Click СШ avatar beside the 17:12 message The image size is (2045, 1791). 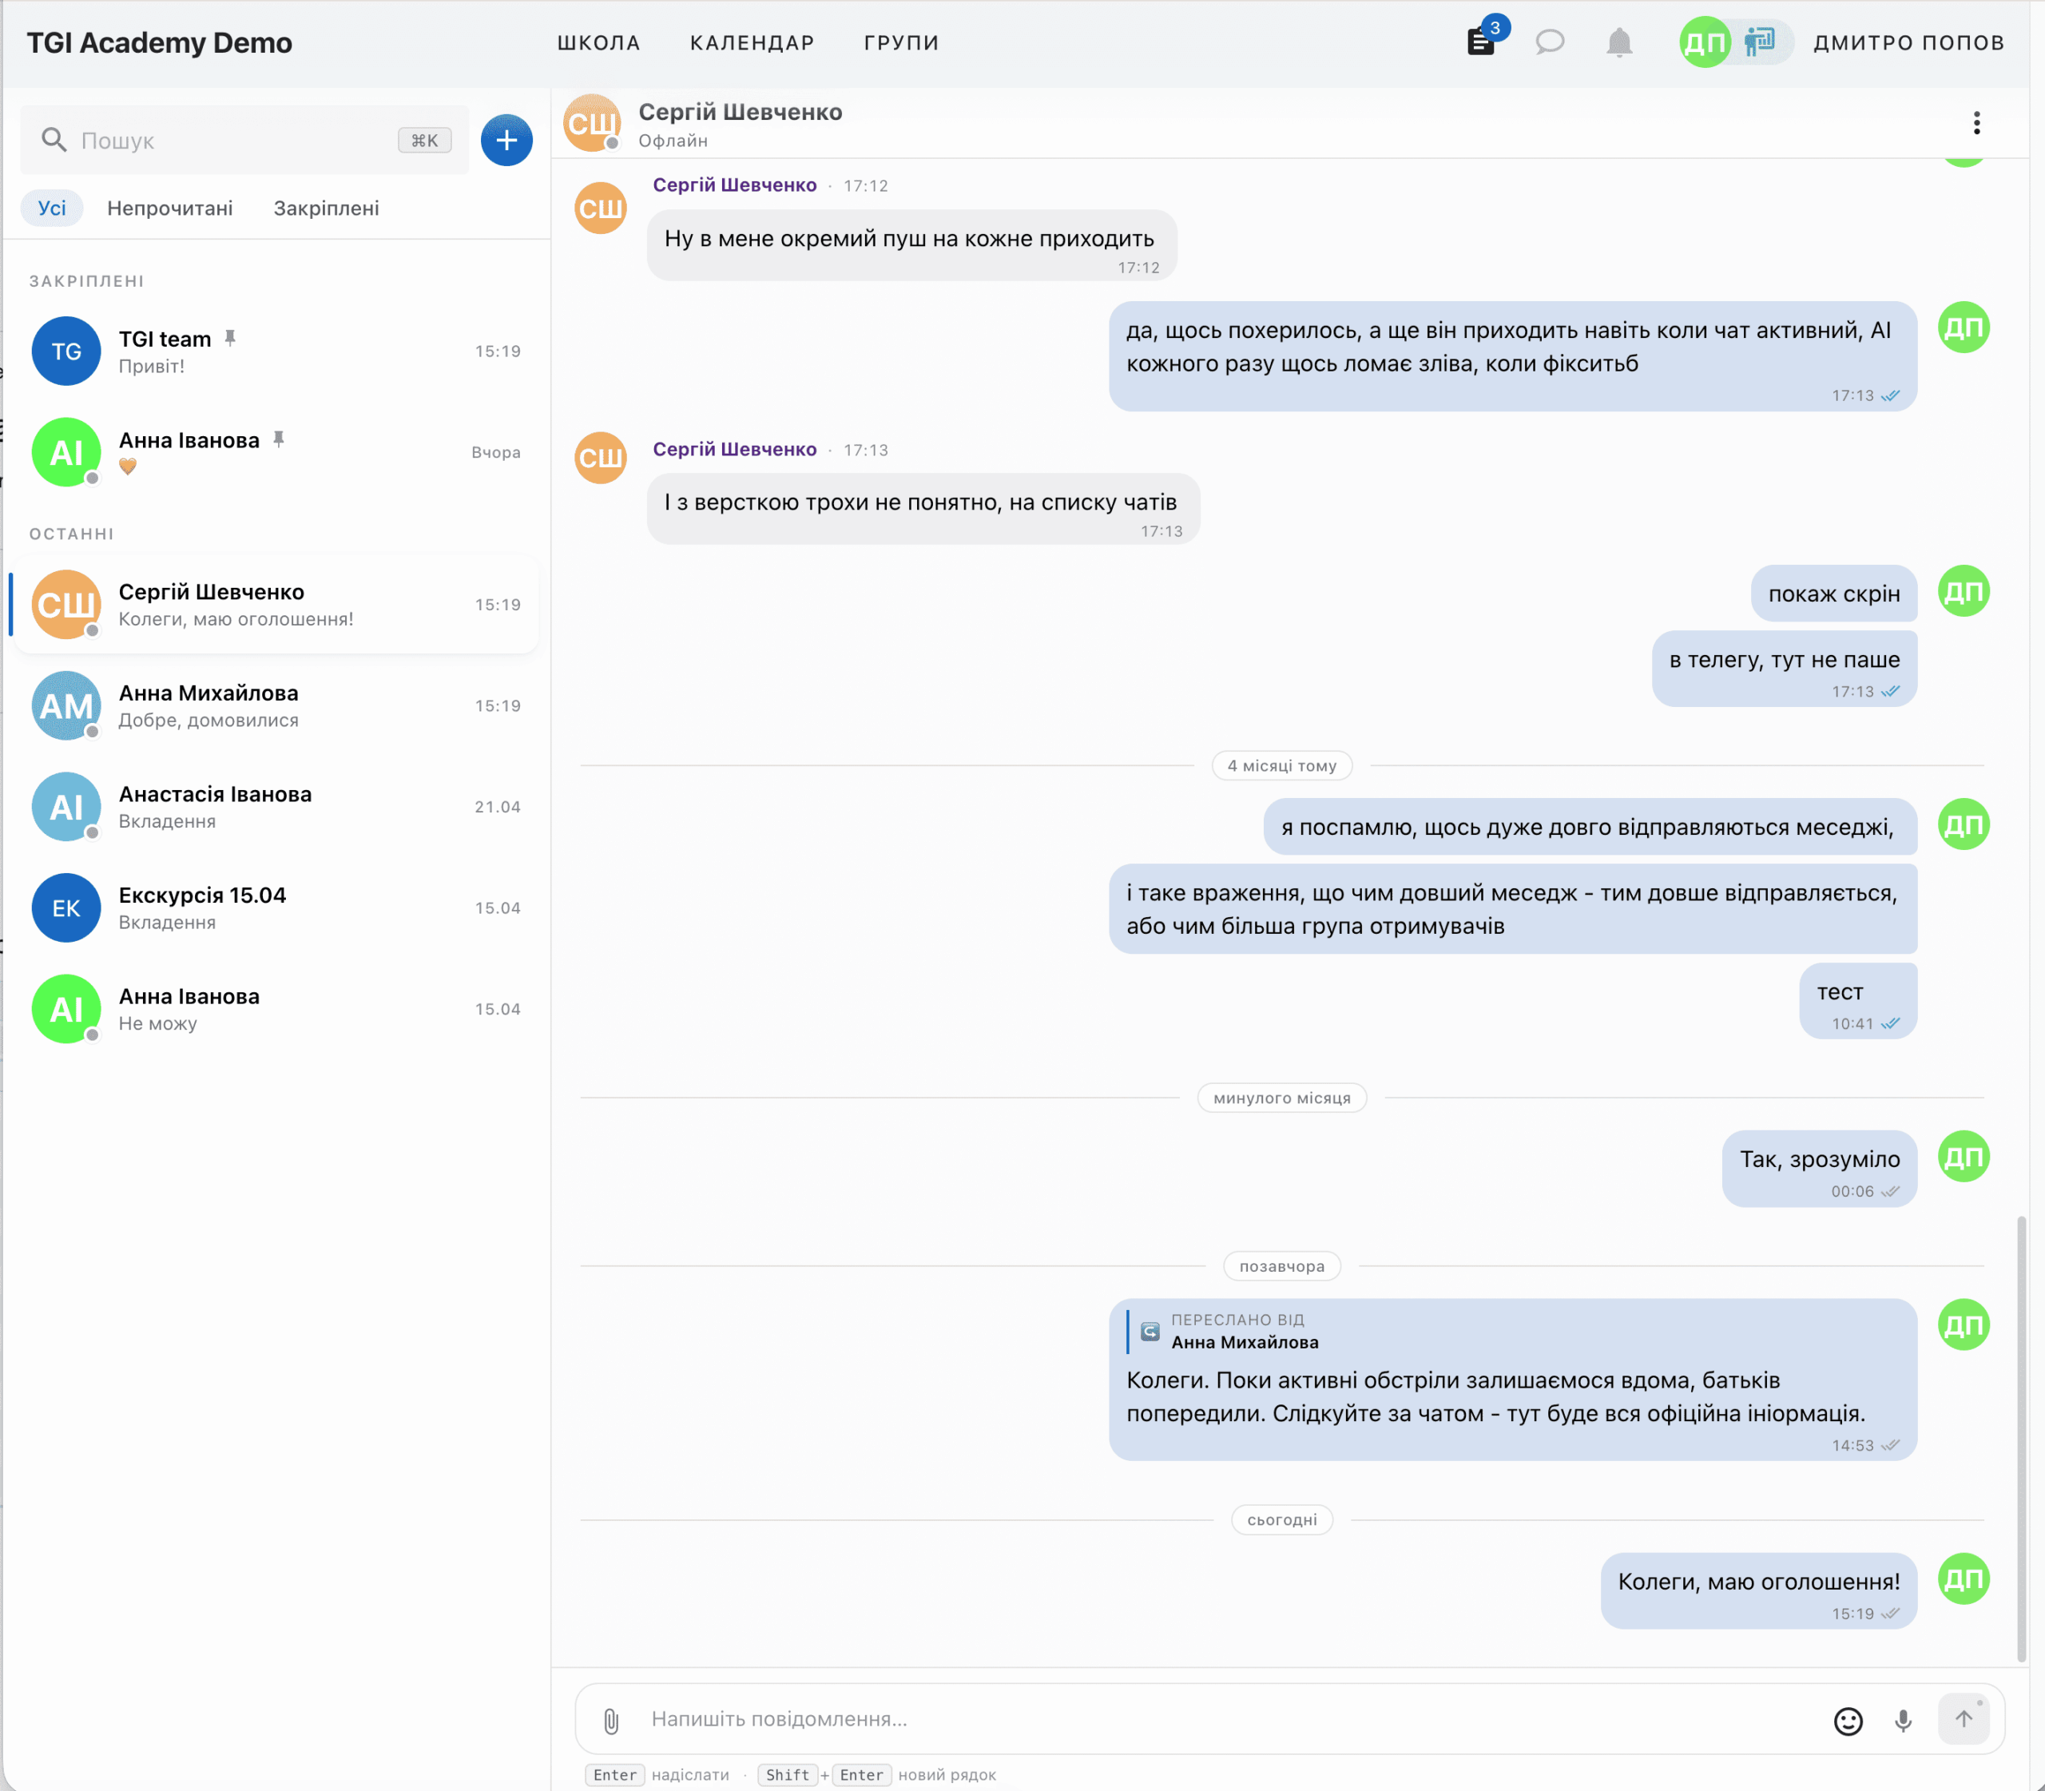point(601,208)
